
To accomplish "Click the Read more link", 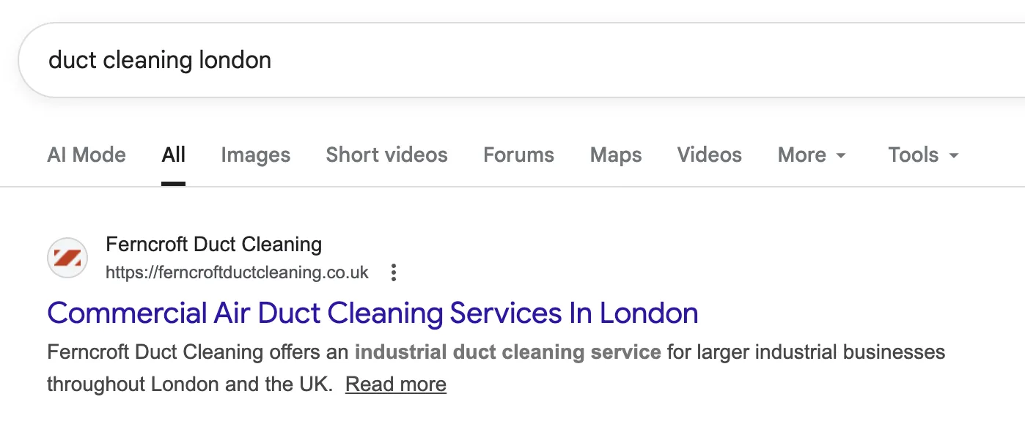I will 395,384.
